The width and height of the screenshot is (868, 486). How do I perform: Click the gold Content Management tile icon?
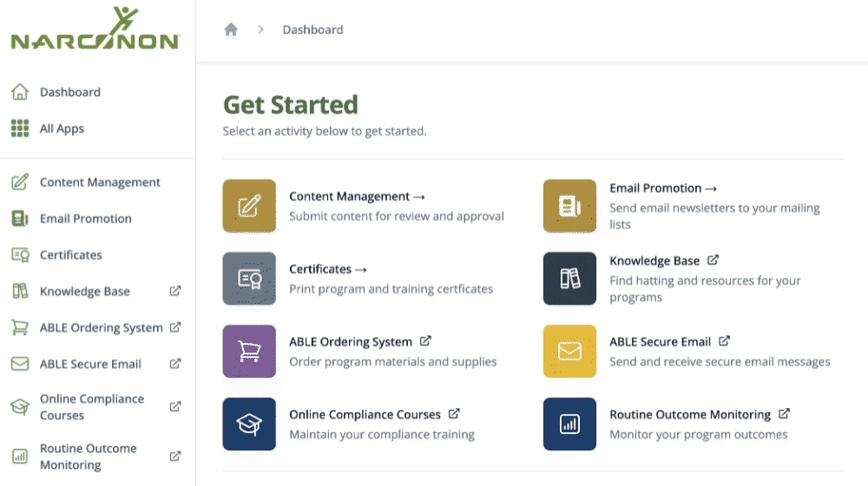249,206
